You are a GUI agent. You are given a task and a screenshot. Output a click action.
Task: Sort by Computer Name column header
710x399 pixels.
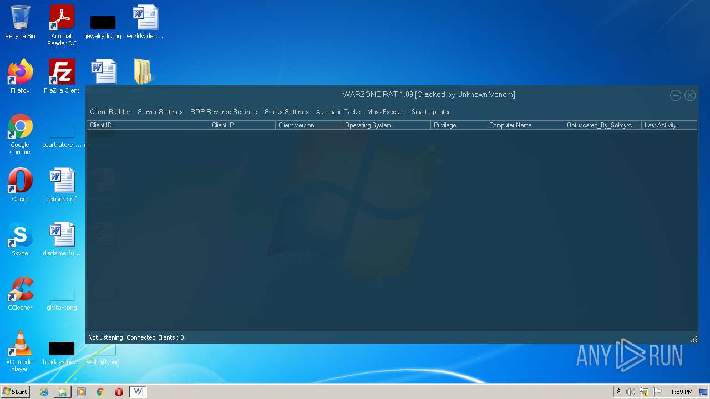[x=525, y=125]
